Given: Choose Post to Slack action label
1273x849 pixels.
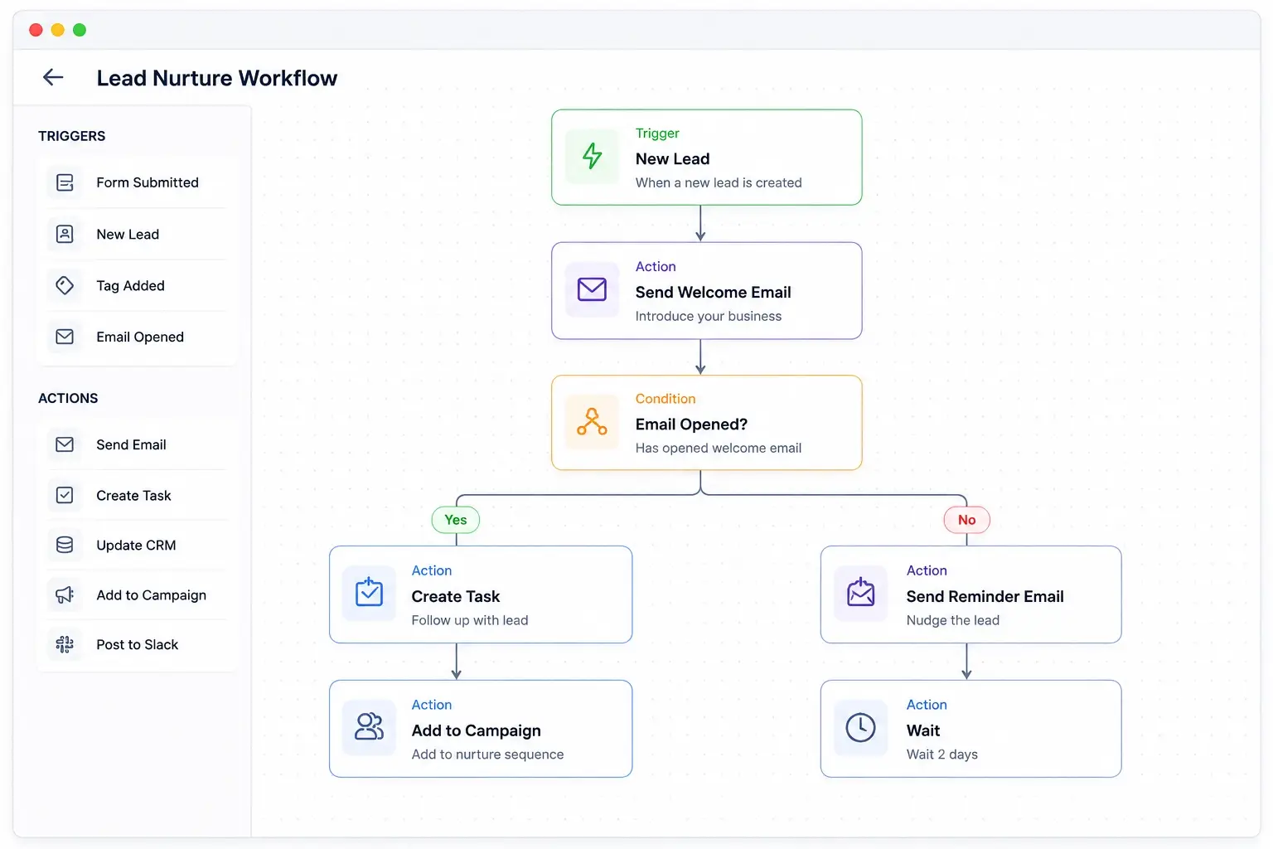Looking at the screenshot, I should pyautogui.click(x=137, y=644).
